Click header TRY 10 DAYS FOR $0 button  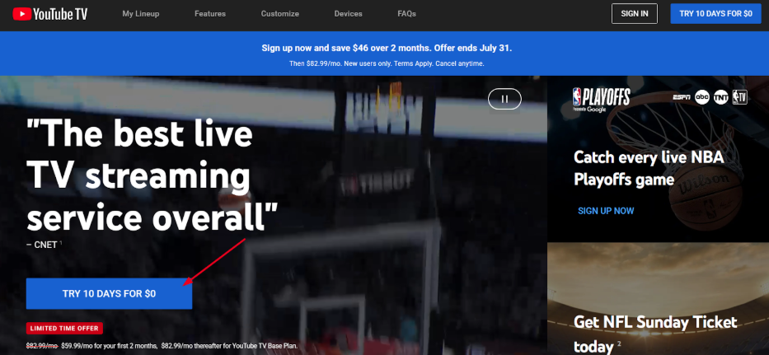[715, 14]
